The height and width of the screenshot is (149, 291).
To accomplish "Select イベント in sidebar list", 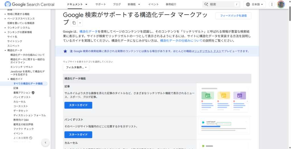I will point(18,133).
